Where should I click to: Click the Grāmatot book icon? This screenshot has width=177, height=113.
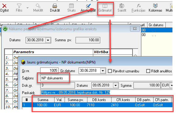tap(105, 6)
